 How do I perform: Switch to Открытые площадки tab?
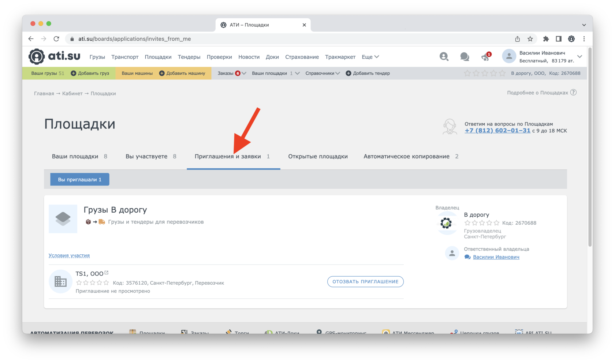coord(318,156)
